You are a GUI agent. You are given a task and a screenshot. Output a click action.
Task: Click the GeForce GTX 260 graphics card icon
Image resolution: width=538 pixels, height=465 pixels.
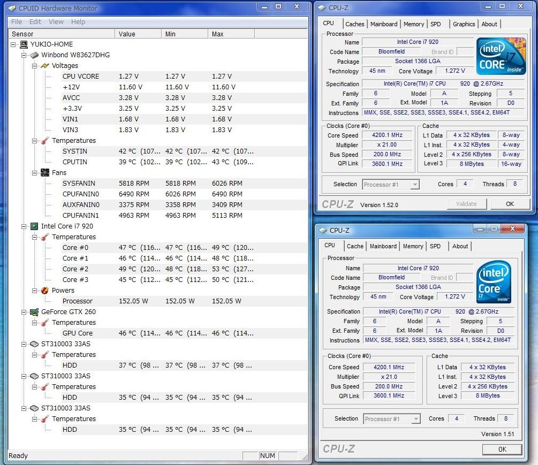click(x=34, y=312)
